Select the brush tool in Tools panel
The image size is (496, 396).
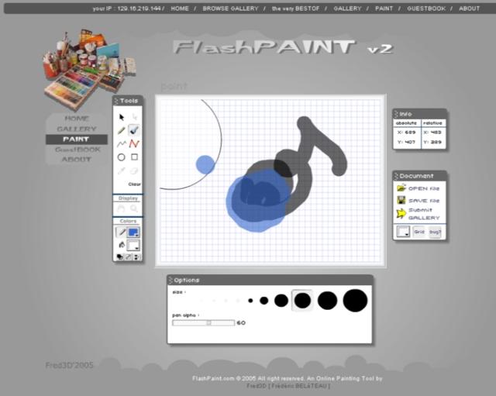click(x=134, y=130)
